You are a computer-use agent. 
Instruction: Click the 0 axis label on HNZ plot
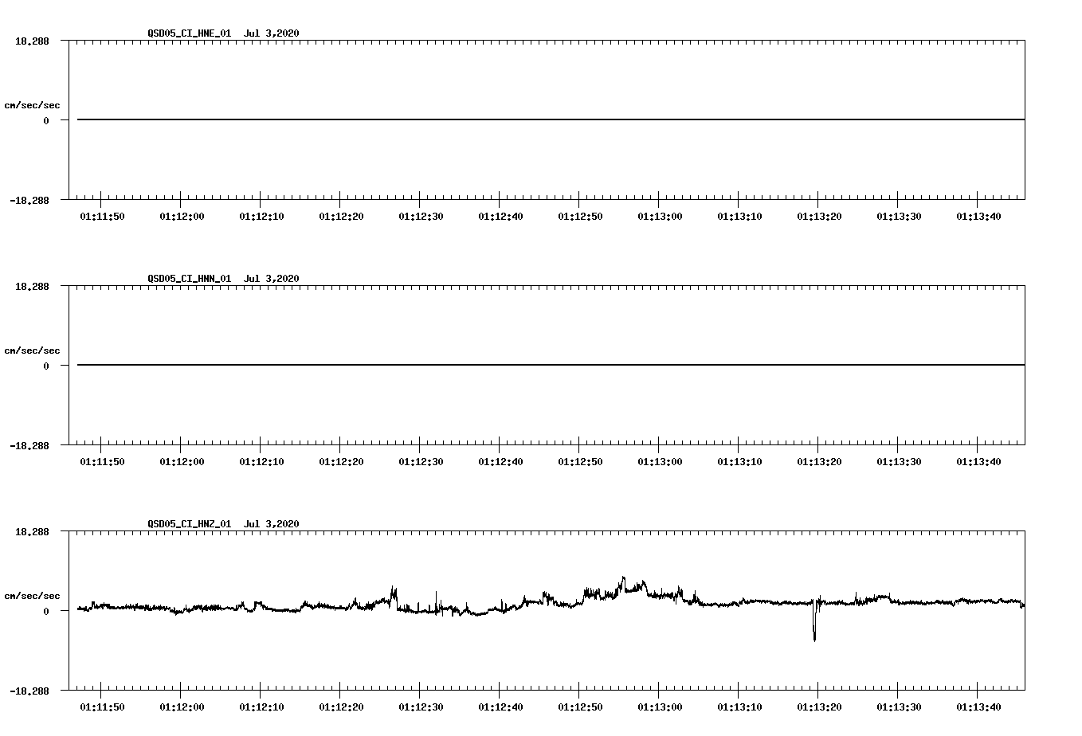pyautogui.click(x=46, y=611)
